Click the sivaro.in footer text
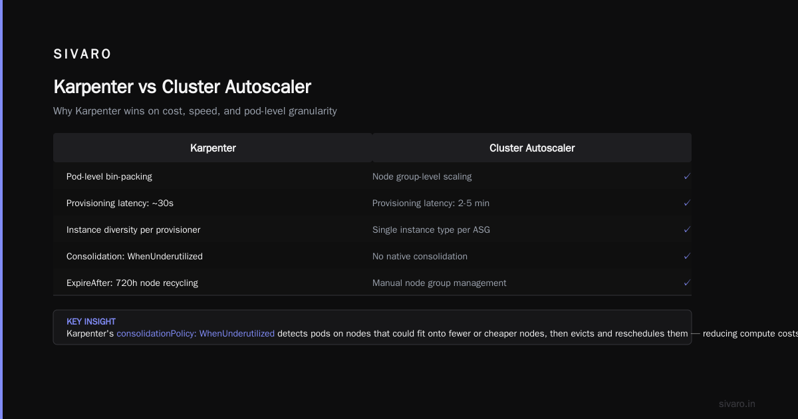 click(x=737, y=404)
